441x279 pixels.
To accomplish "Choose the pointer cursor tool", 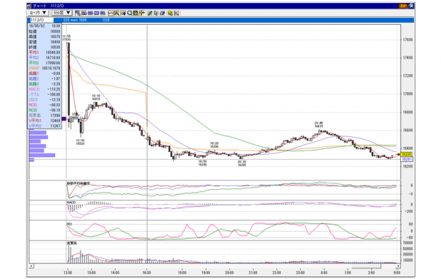I will point(155,13).
